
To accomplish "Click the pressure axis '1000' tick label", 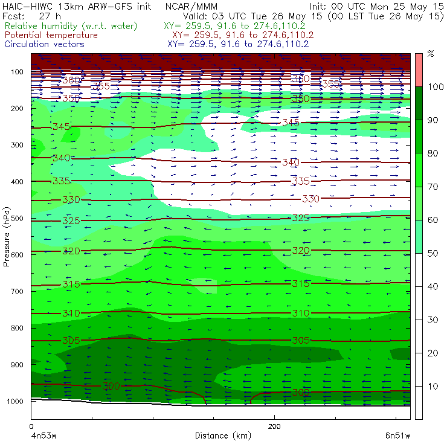I will click(15, 401).
